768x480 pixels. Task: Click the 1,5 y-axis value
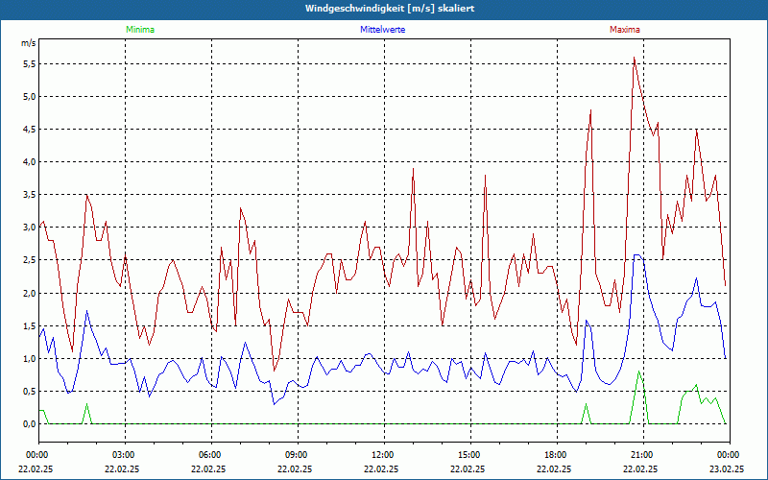[30, 326]
